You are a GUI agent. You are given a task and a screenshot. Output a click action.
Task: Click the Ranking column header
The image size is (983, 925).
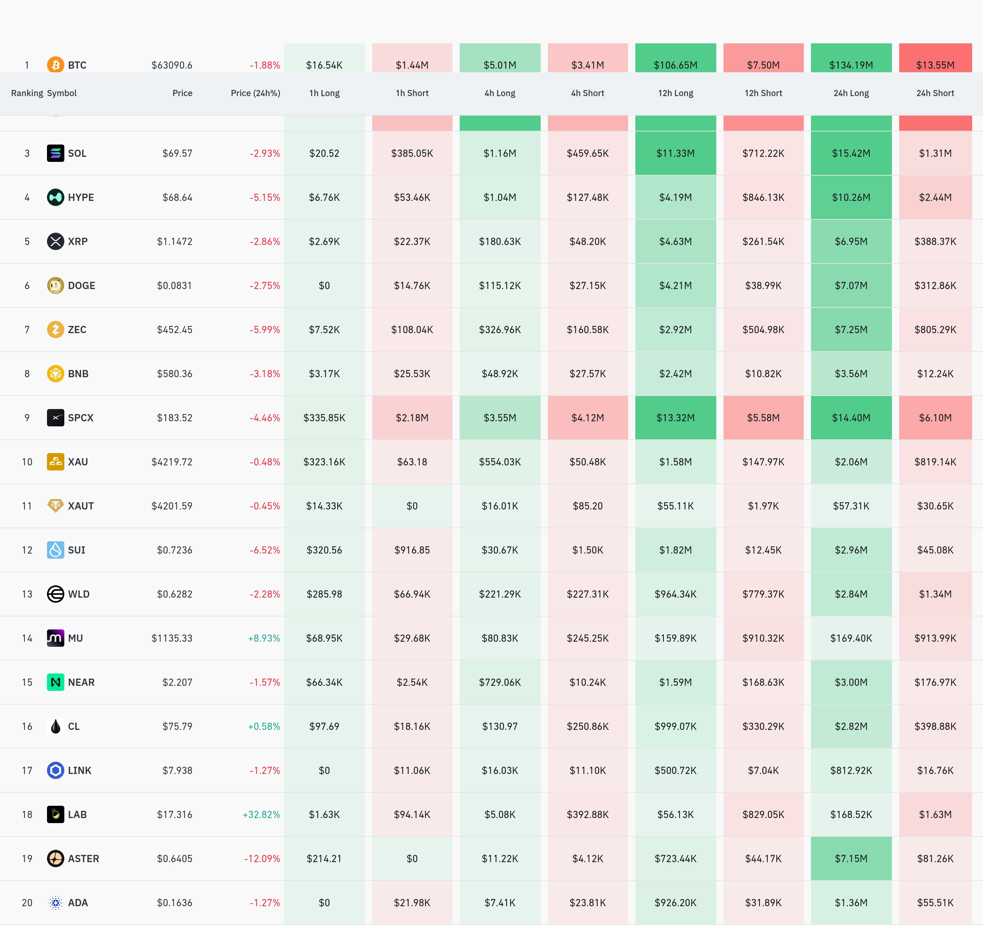click(x=27, y=93)
